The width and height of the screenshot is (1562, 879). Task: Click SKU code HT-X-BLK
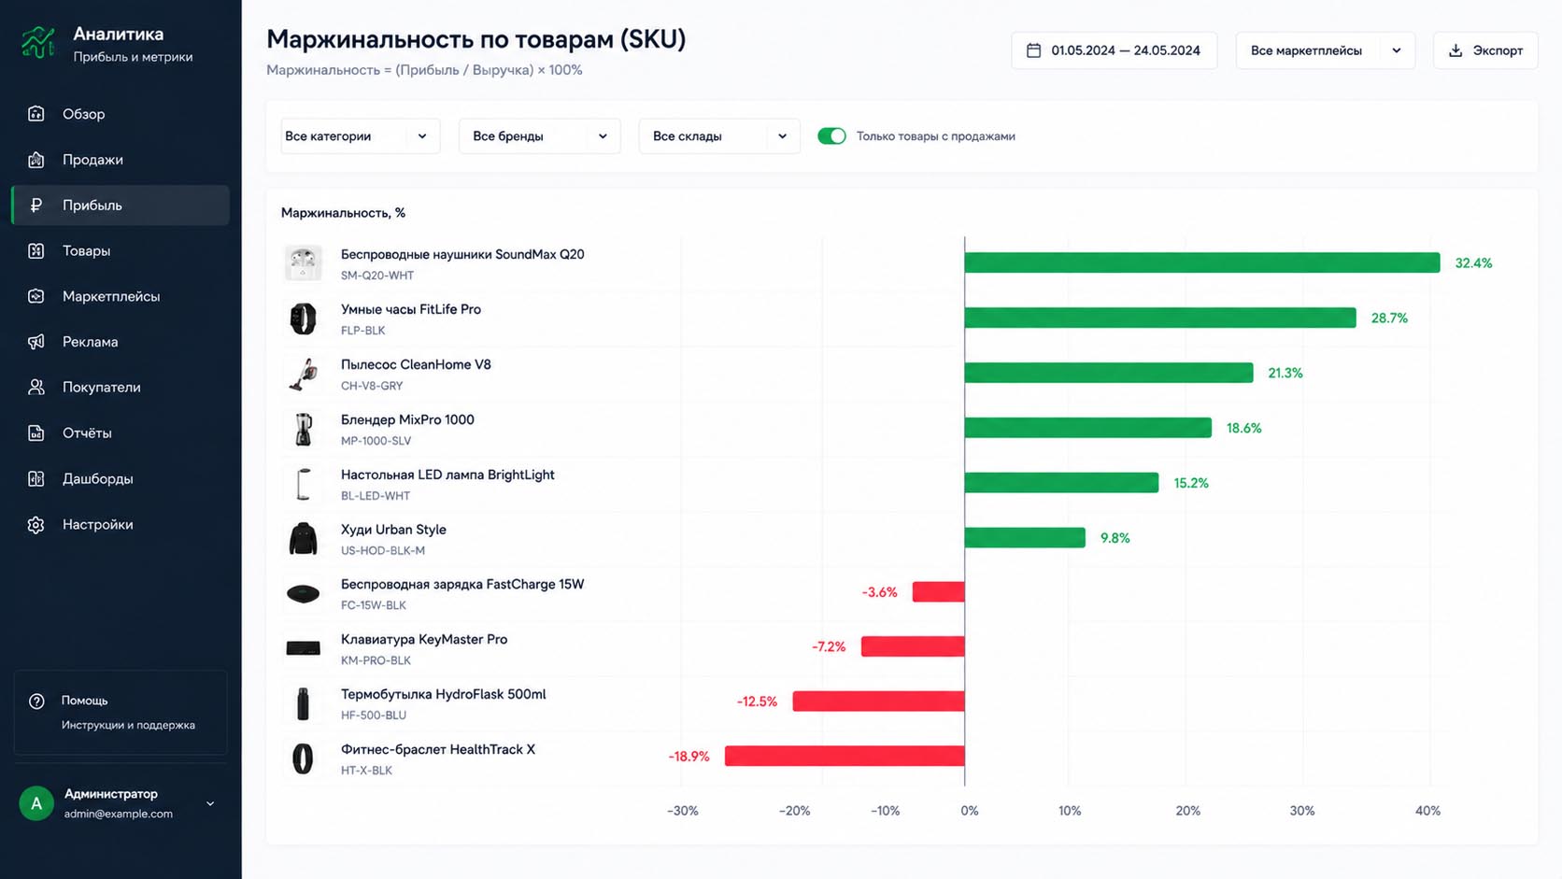(x=366, y=771)
